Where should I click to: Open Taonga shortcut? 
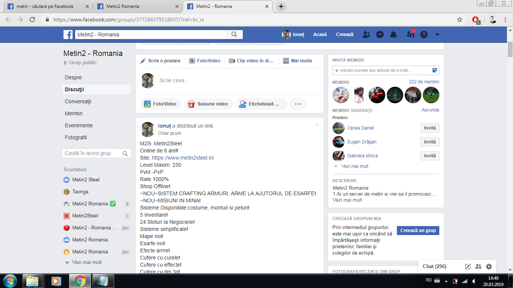pyautogui.click(x=80, y=191)
